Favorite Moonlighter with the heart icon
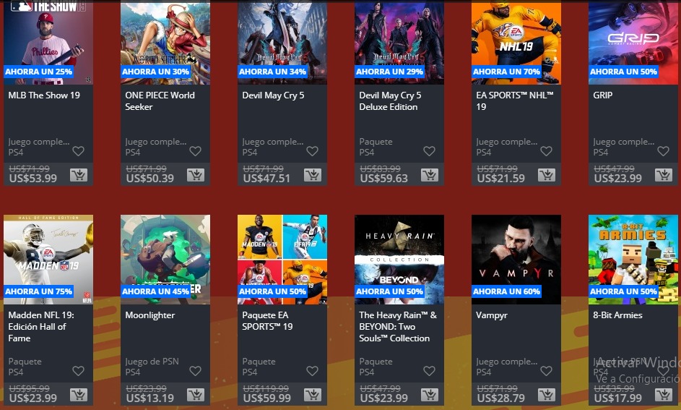Viewport: 681px width, 410px height. tap(196, 371)
